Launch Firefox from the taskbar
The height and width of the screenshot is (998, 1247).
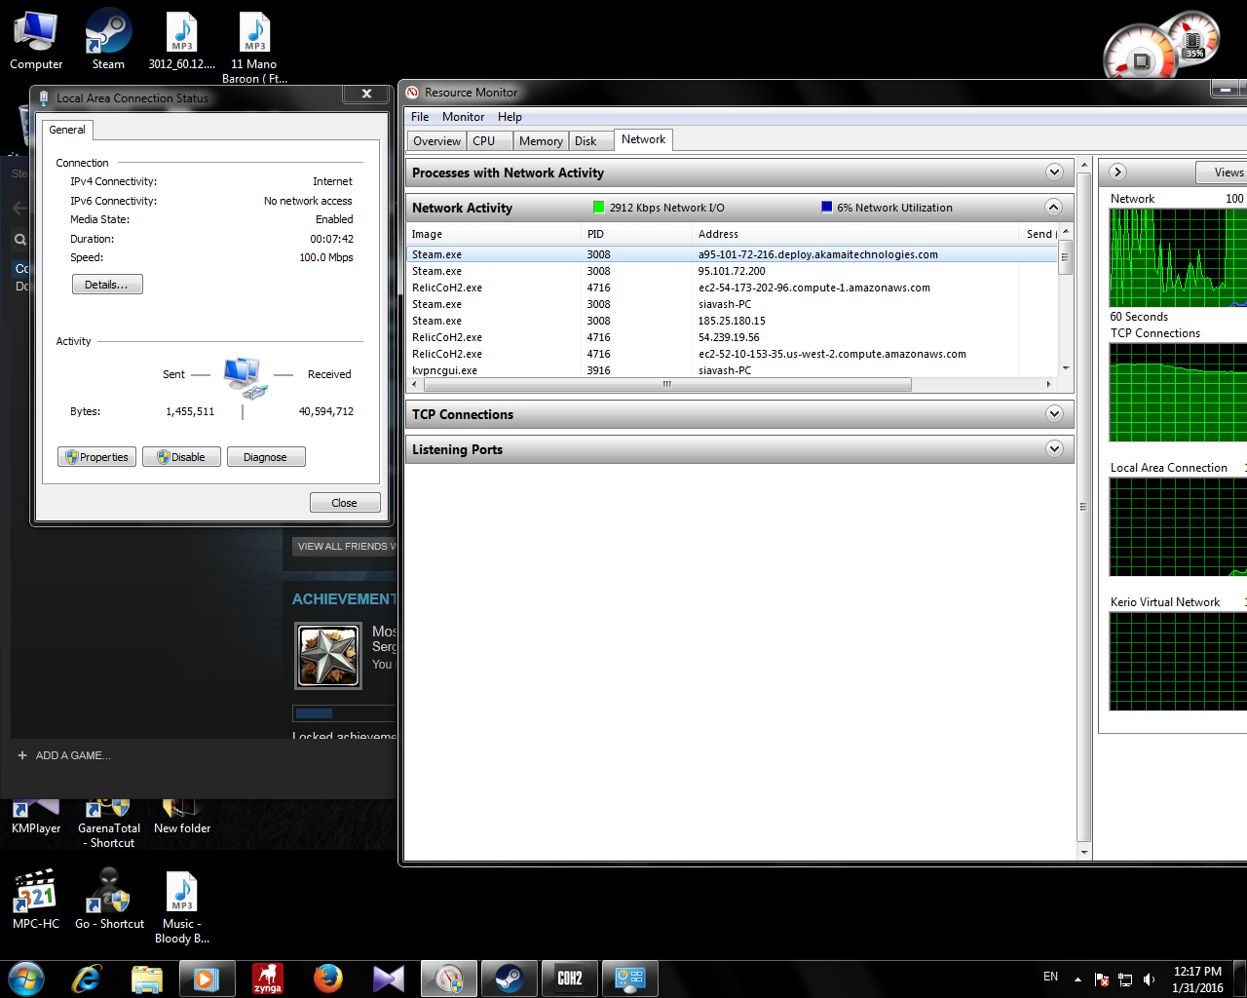click(328, 978)
